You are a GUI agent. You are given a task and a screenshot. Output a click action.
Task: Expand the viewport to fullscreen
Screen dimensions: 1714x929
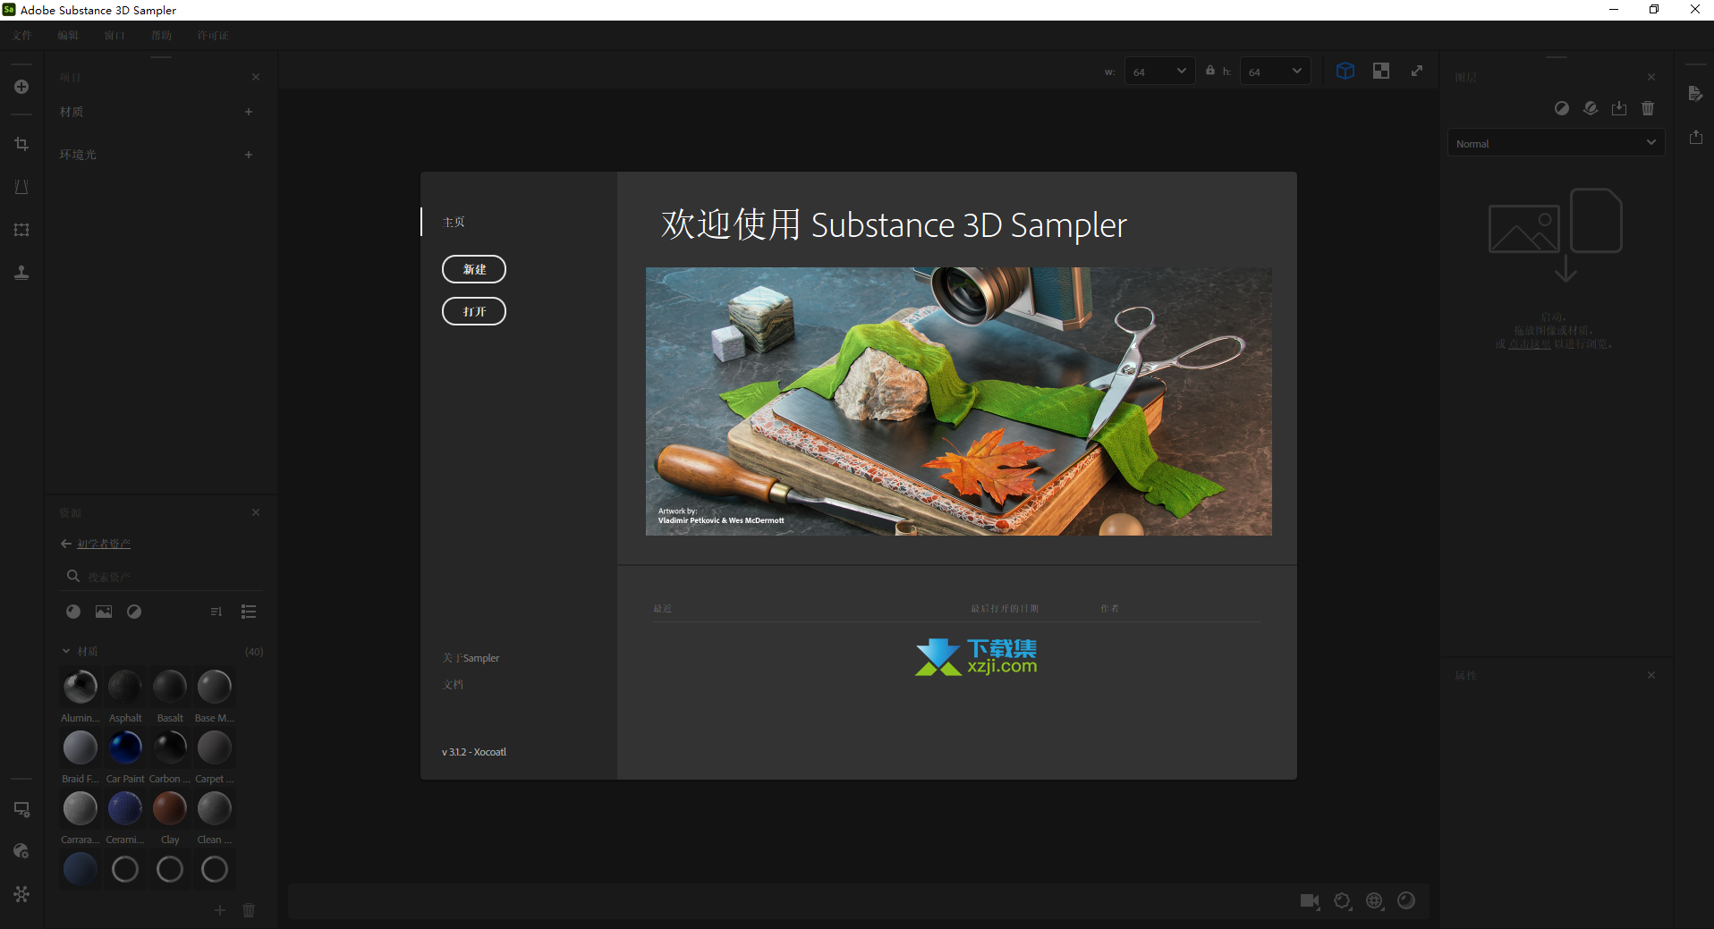click(1417, 71)
